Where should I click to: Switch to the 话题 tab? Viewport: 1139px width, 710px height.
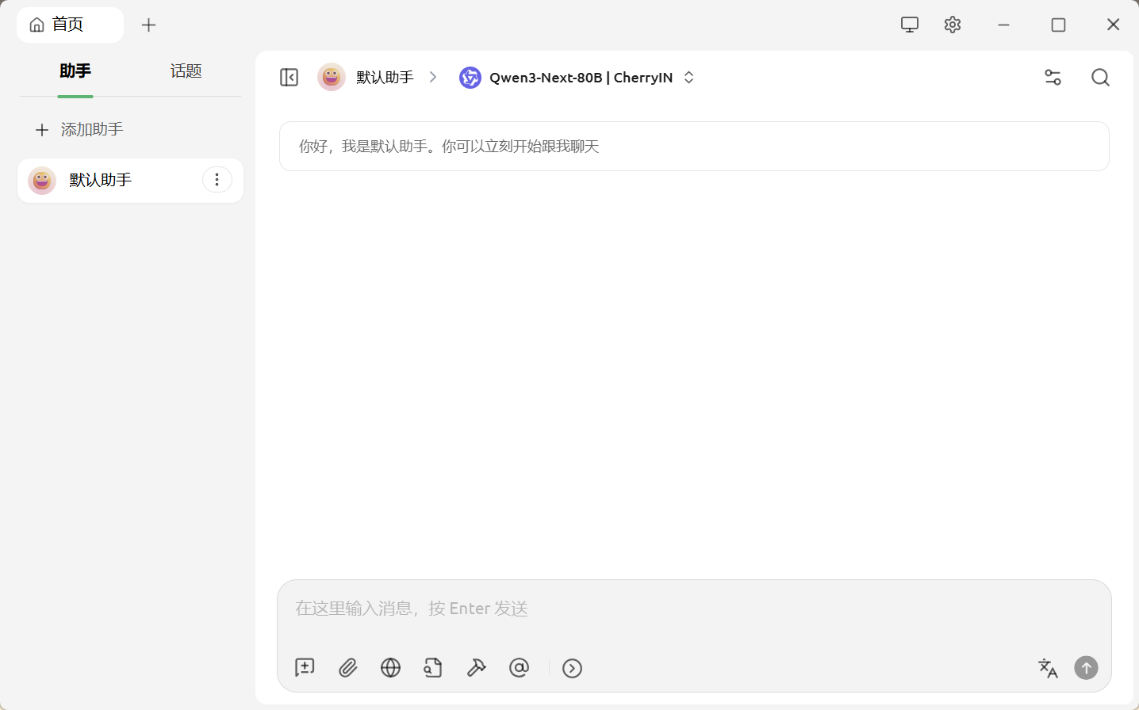186,71
